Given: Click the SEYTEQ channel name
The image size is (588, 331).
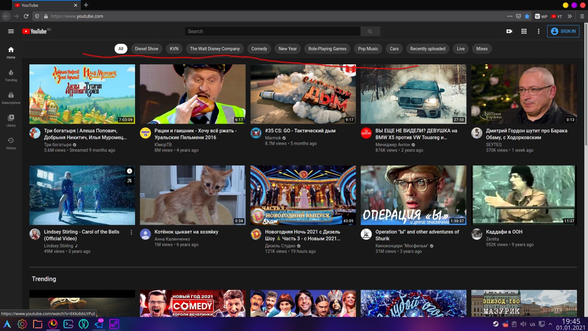Looking at the screenshot, I should 494,144.
